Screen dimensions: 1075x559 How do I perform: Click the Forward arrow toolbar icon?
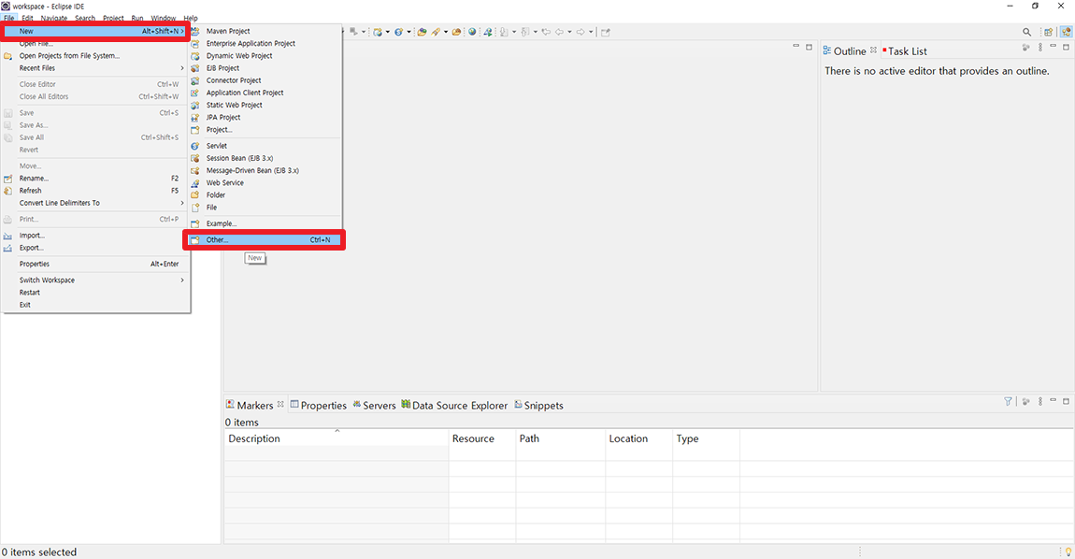click(580, 32)
